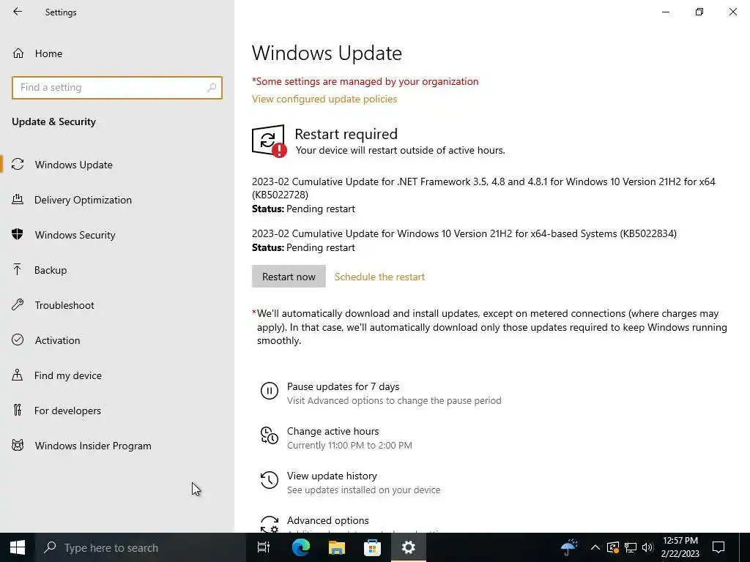Open View update history
This screenshot has height=562, width=750.
click(332, 476)
